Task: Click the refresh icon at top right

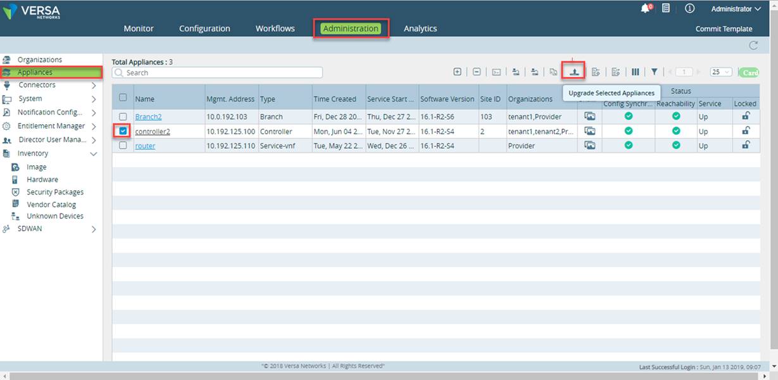Action: tap(753, 45)
